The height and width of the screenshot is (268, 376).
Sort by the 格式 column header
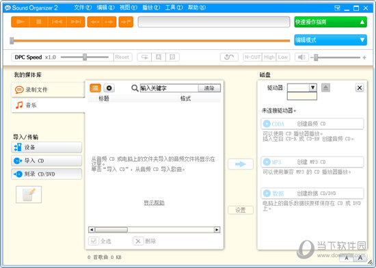(185, 98)
